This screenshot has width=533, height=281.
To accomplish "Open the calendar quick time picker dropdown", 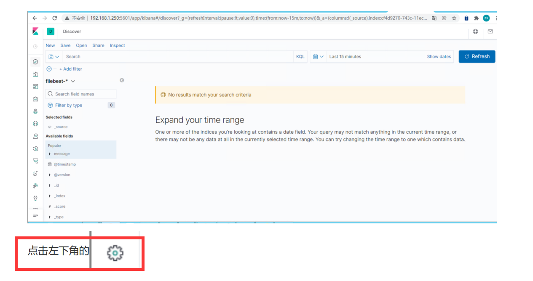I will (x=318, y=56).
